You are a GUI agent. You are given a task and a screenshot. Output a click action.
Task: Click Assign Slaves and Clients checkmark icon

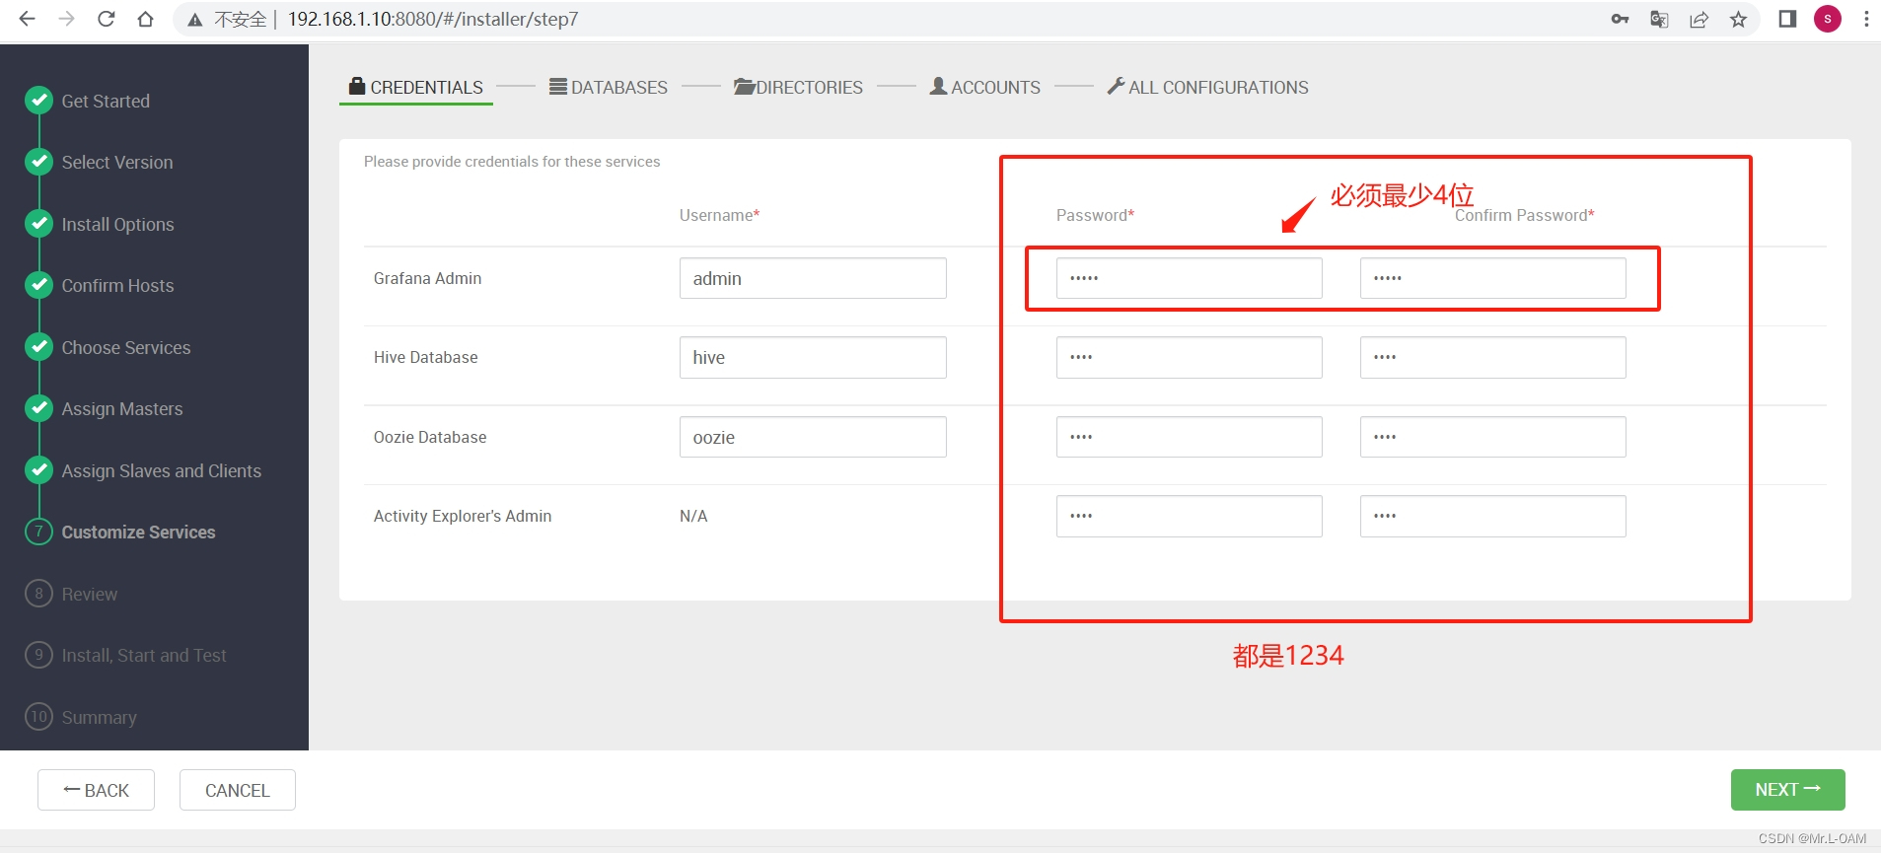coord(38,469)
